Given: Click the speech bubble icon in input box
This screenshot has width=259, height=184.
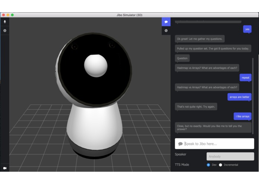Looking at the screenshot, I should tap(180, 144).
